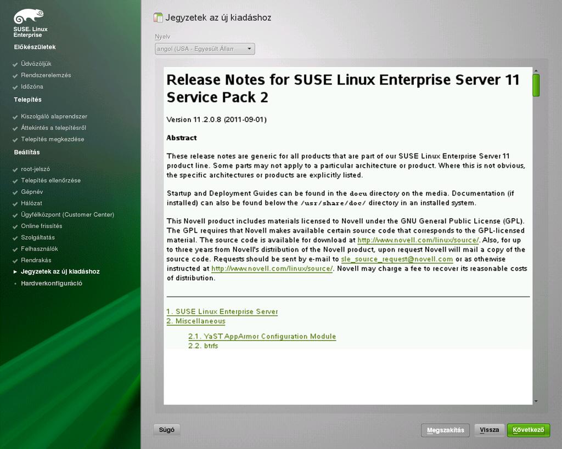
Task: Open the Nyelv language dropdown
Action: 205,49
